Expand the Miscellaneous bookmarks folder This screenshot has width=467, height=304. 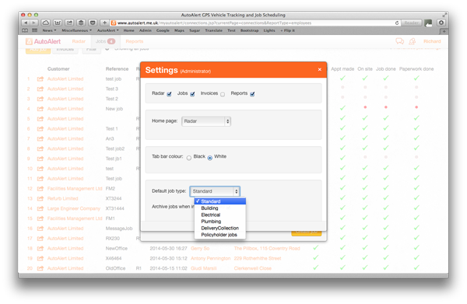[x=76, y=30]
